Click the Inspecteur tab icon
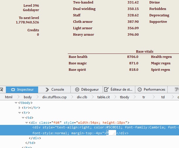The width and height of the screenshot is (179, 148). 13,90
